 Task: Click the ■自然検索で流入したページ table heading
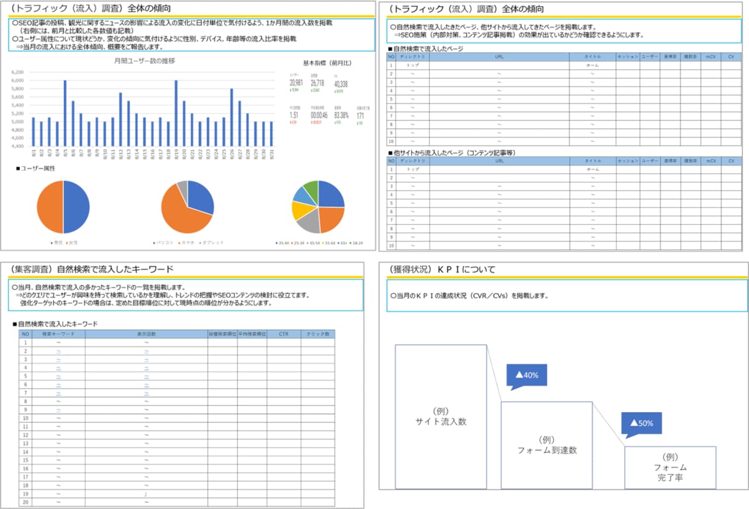(425, 49)
